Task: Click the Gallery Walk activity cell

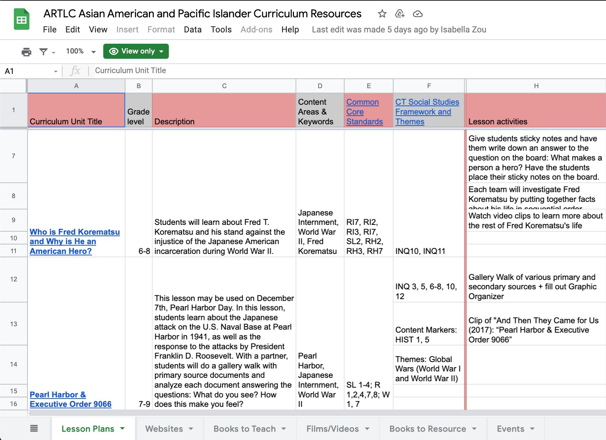Action: (x=536, y=280)
